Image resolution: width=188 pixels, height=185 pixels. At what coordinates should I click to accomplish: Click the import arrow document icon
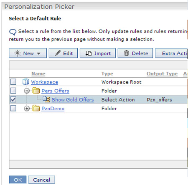89,53
